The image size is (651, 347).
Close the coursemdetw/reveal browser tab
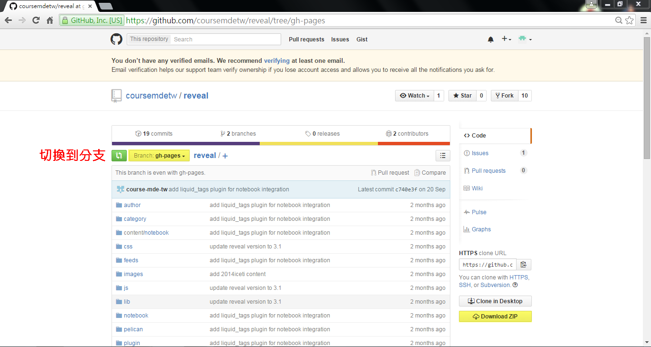click(90, 6)
